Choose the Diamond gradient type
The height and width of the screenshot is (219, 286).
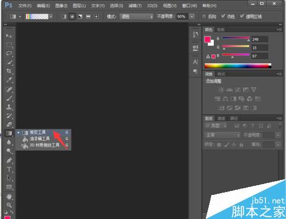point(97,17)
